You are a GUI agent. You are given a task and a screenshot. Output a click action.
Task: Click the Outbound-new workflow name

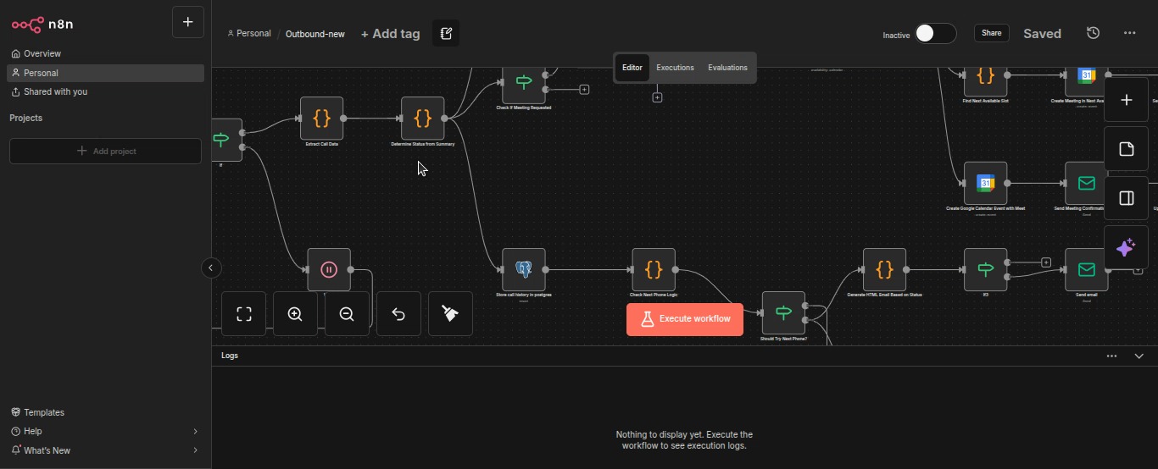[x=315, y=34]
